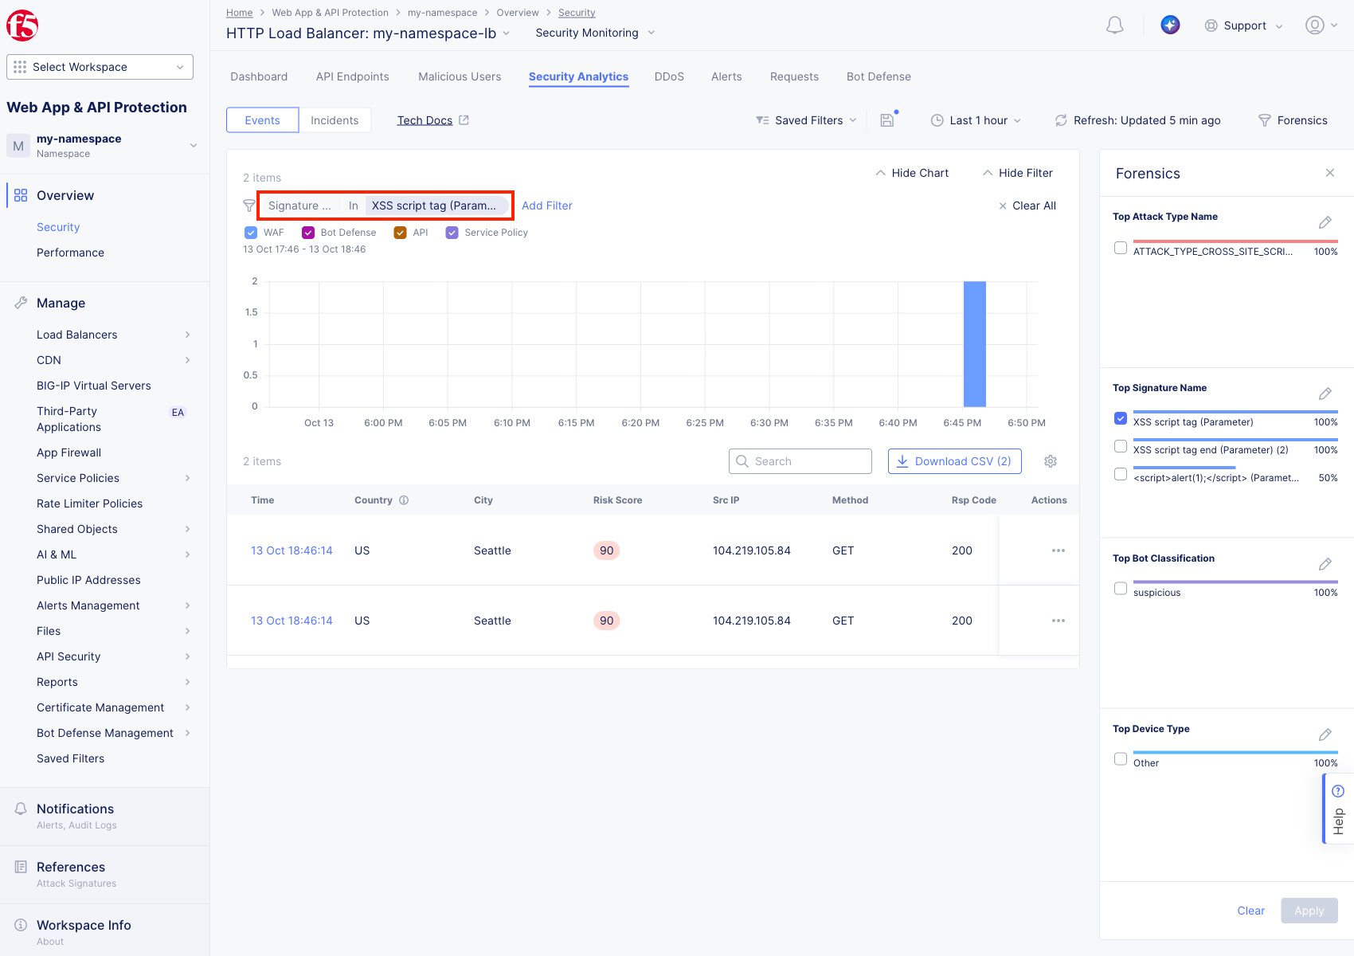
Task: Open the AI assistant sparkle icon
Action: tap(1170, 25)
